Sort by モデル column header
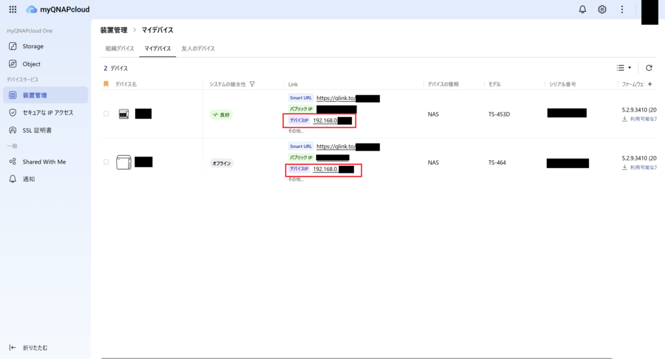This screenshot has width=665, height=359. coord(494,84)
